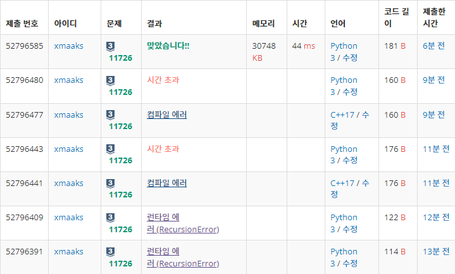Open xmaaks profile in row 52796477
The height and width of the screenshot is (274, 455).
pyautogui.click(x=69, y=115)
